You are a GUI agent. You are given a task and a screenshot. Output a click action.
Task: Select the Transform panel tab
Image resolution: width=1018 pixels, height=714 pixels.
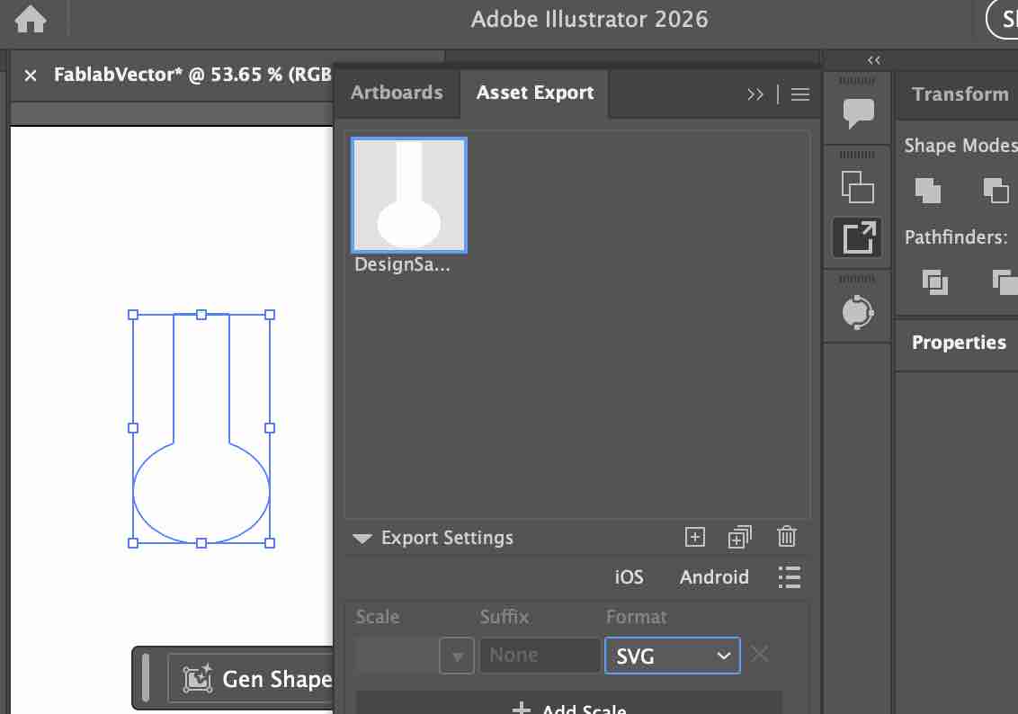(x=960, y=94)
